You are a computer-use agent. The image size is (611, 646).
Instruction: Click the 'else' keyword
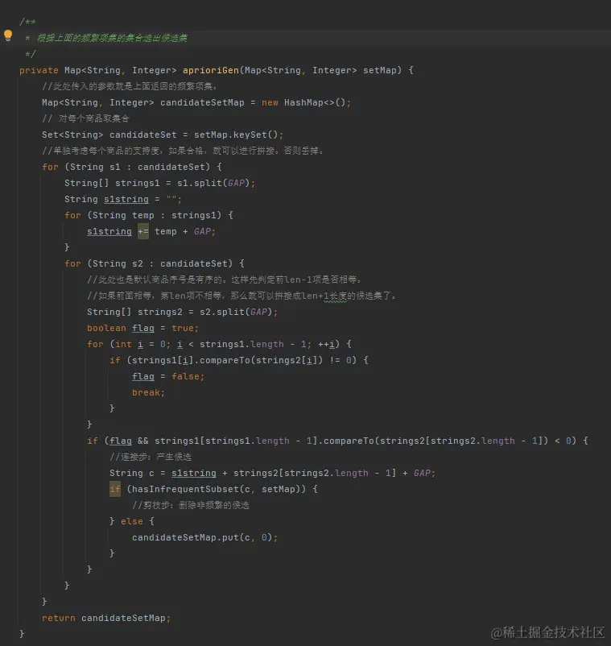coord(132,521)
